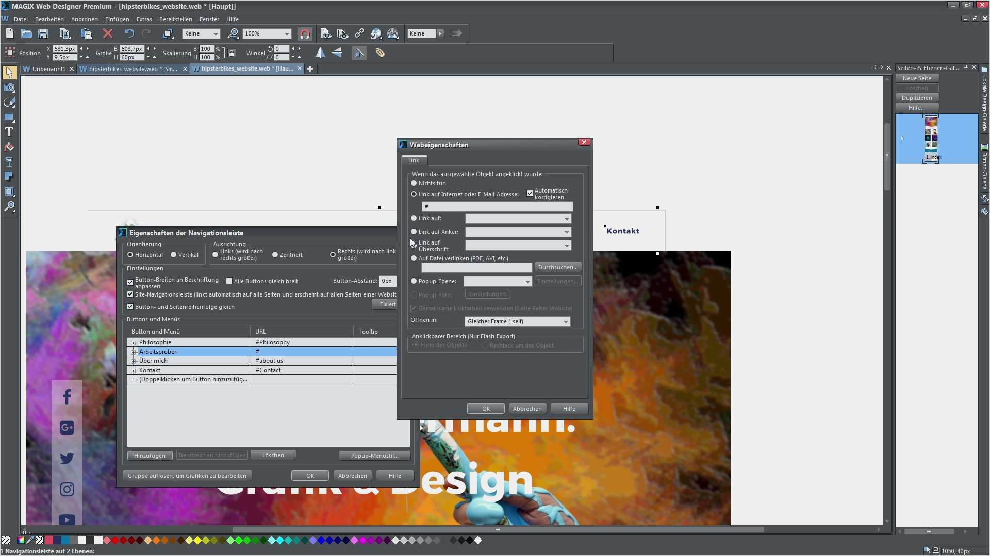Image resolution: width=990 pixels, height=556 pixels.
Task: Toggle 'Alle Buttons gleich breit' checkbox
Action: pyautogui.click(x=229, y=281)
